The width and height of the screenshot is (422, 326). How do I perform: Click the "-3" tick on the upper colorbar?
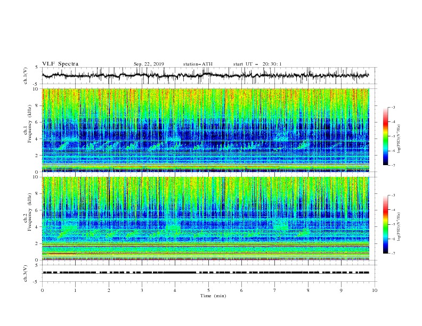pyautogui.click(x=393, y=107)
